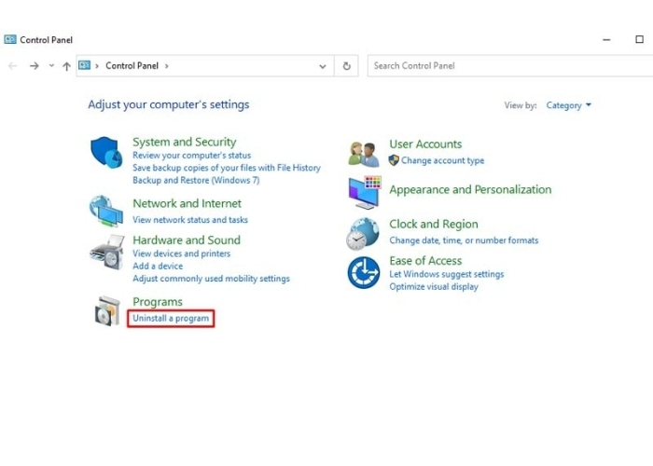Open Network and Internet category
This screenshot has height=466, width=653.
(x=187, y=203)
